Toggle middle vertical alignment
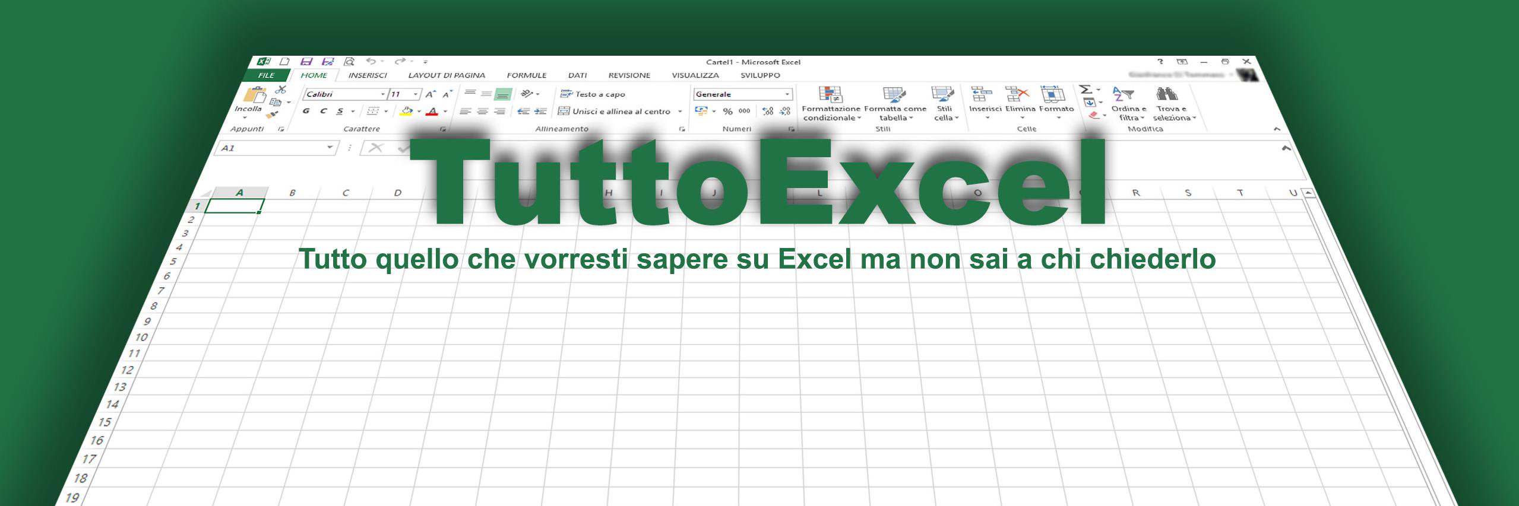Viewport: 1519px width, 506px height. (x=486, y=94)
